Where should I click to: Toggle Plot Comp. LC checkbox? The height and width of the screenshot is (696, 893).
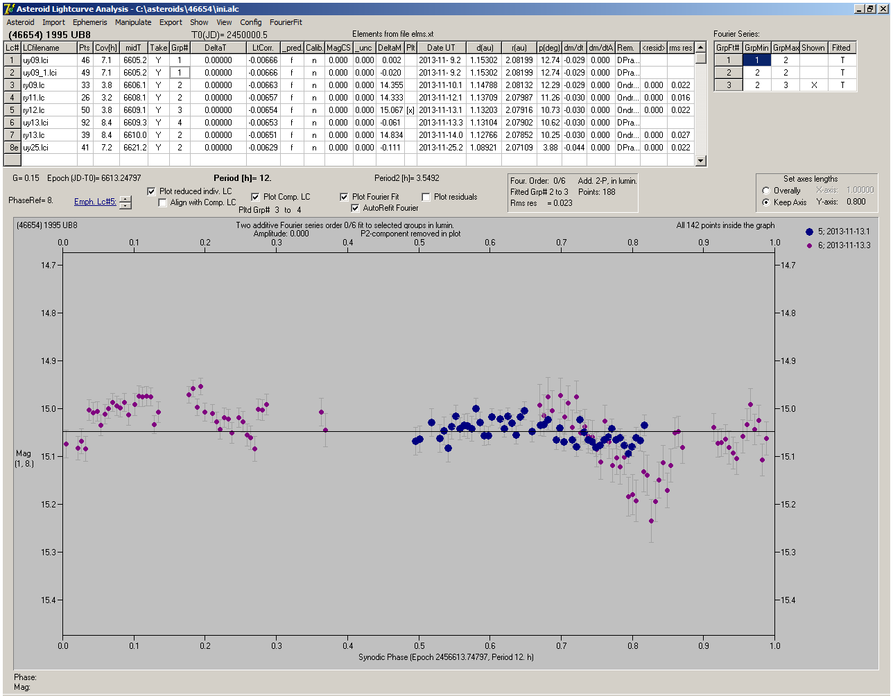coord(255,197)
